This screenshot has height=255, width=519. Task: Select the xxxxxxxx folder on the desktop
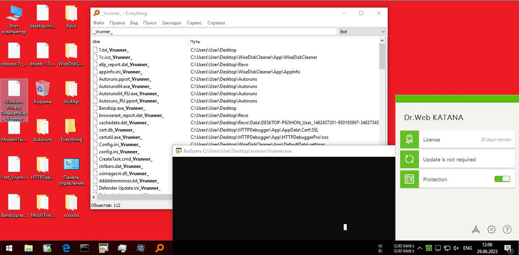pyautogui.click(x=71, y=205)
